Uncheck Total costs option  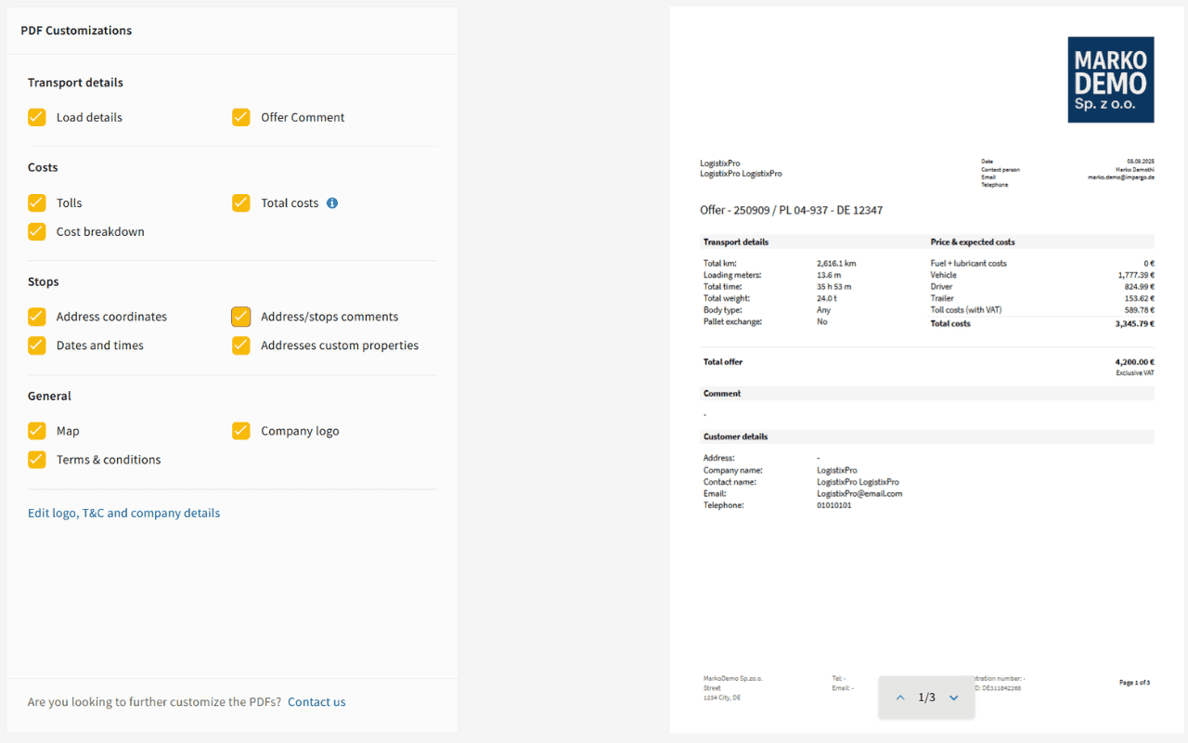(241, 202)
